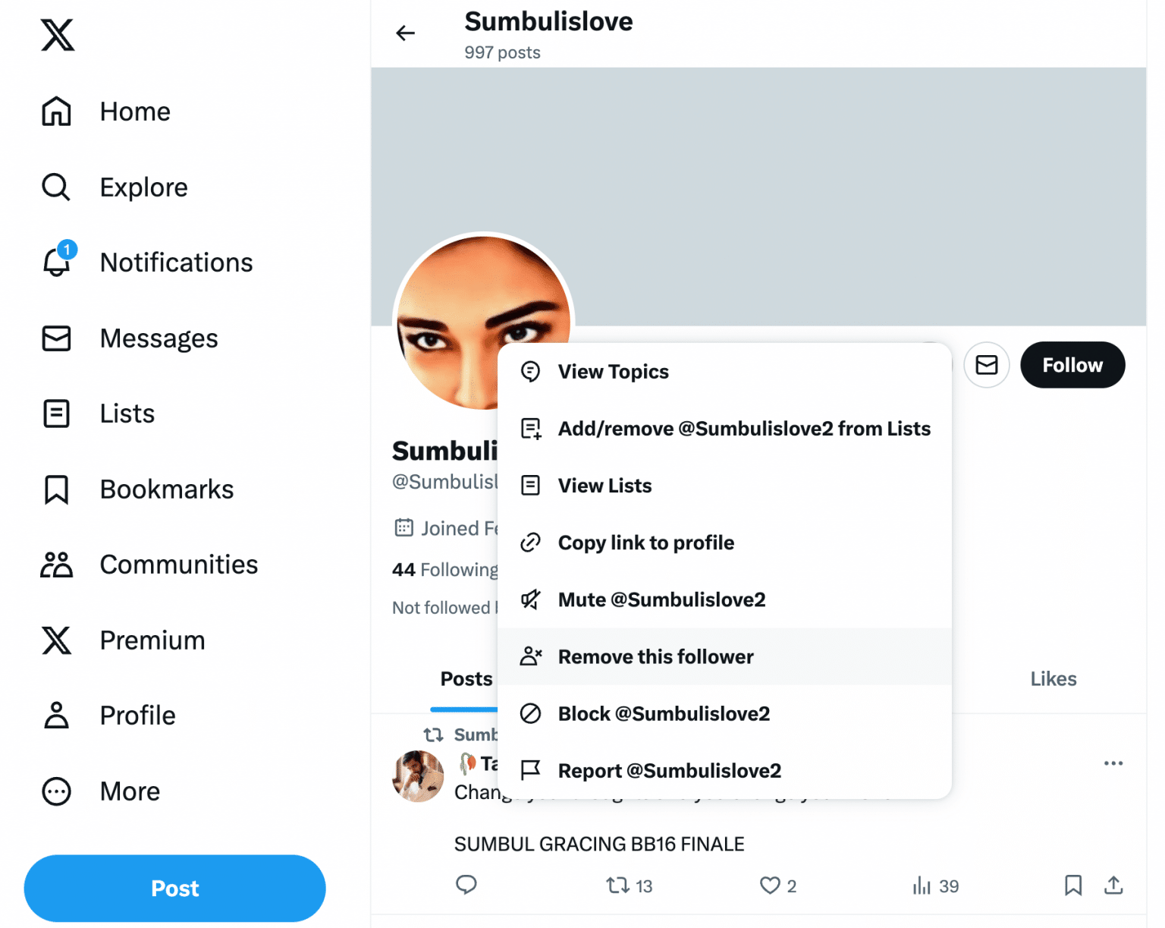Open Notifications from the sidebar
1165x928 pixels.
tap(176, 262)
